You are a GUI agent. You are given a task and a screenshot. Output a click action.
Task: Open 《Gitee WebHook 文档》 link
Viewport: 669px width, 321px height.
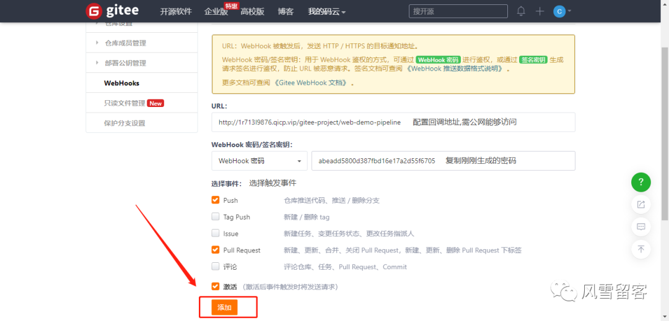coord(310,83)
